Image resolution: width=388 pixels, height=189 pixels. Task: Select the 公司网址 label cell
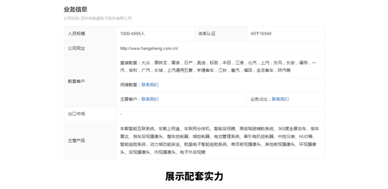pos(76,48)
